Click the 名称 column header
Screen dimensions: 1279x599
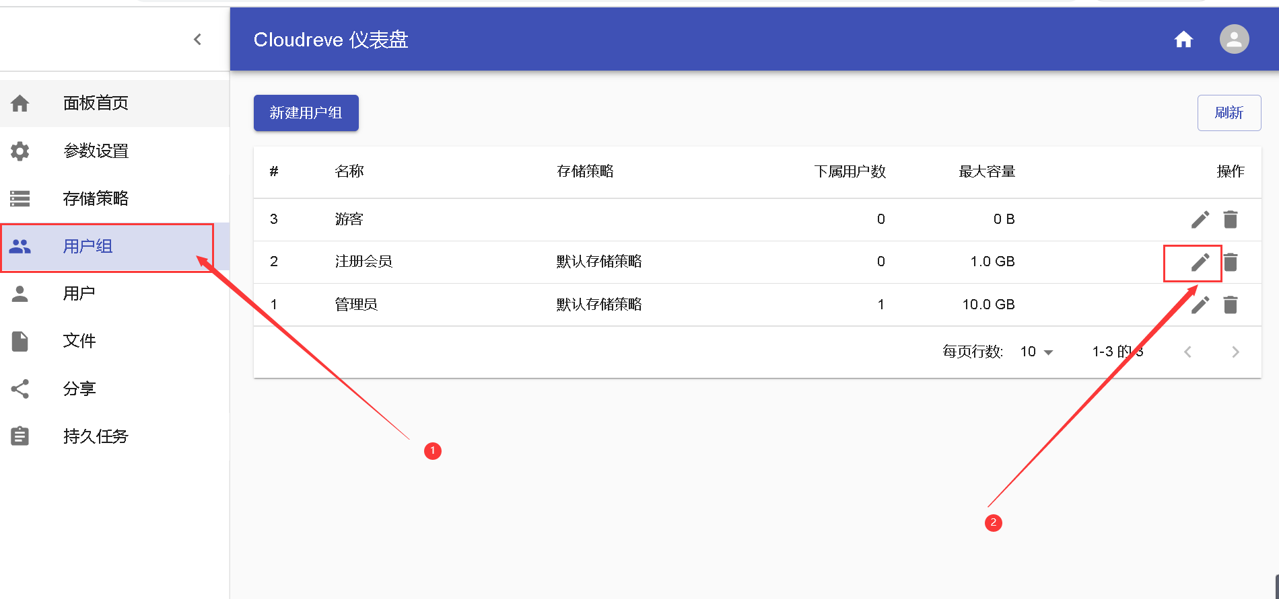tap(349, 171)
